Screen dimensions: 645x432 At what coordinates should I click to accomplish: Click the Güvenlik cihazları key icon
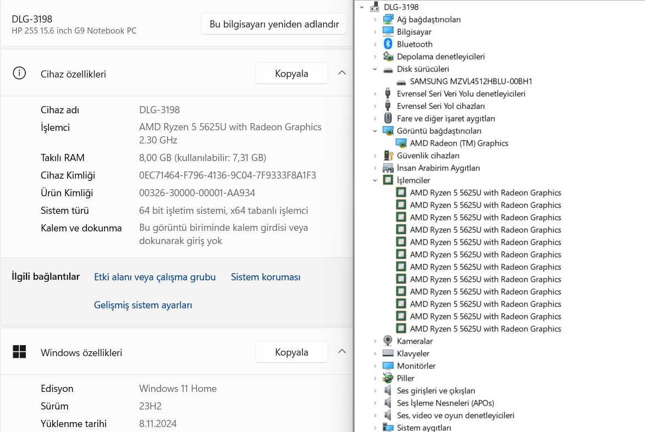(x=388, y=156)
